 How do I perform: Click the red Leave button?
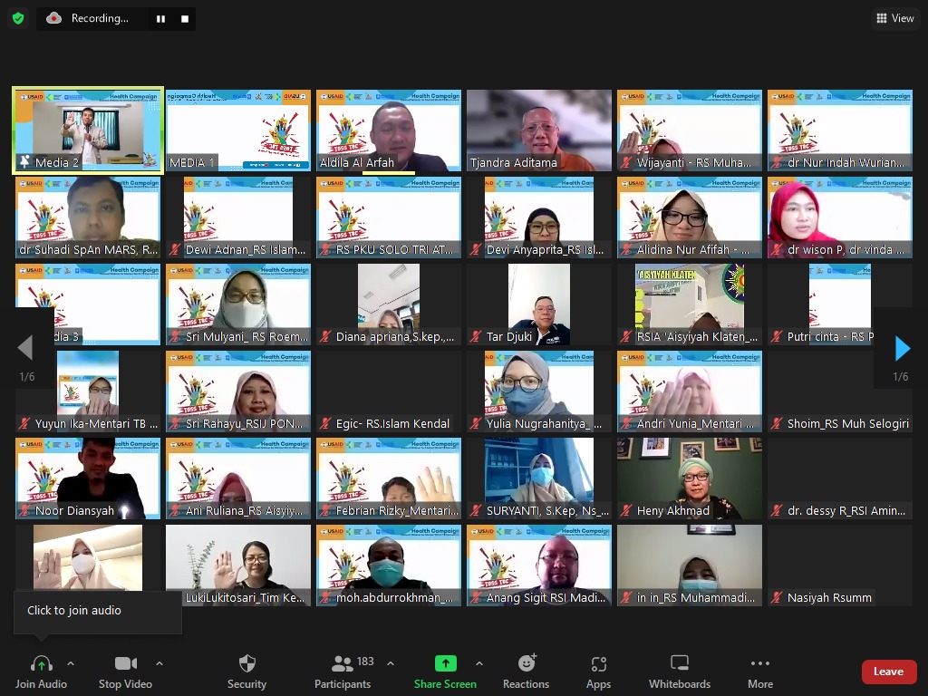(888, 672)
